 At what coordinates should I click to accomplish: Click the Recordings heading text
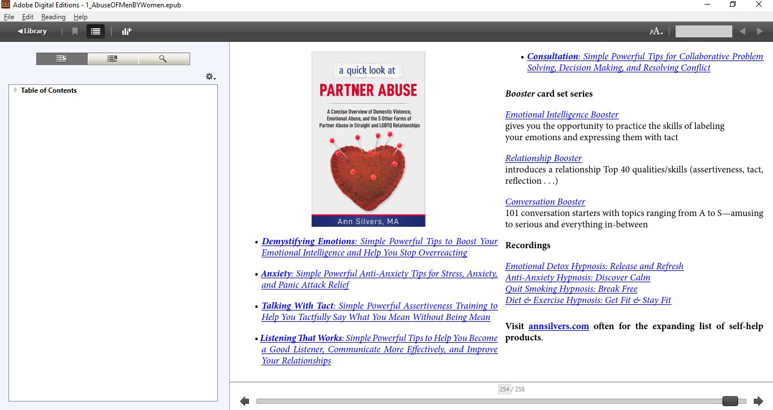pos(527,245)
